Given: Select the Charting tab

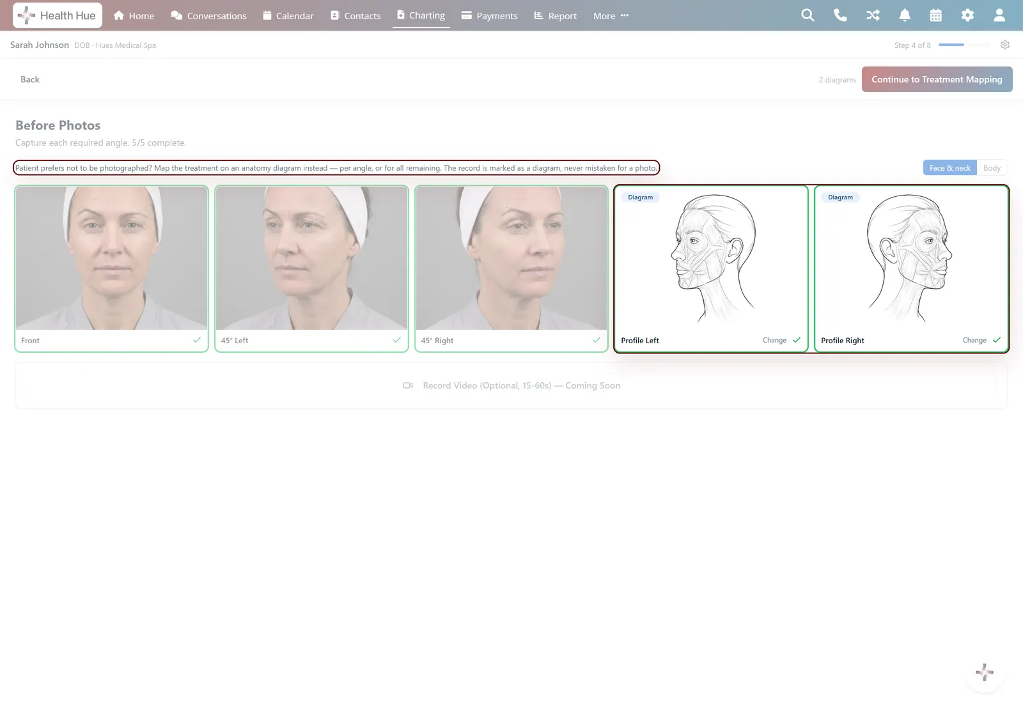Looking at the screenshot, I should pyautogui.click(x=421, y=15).
